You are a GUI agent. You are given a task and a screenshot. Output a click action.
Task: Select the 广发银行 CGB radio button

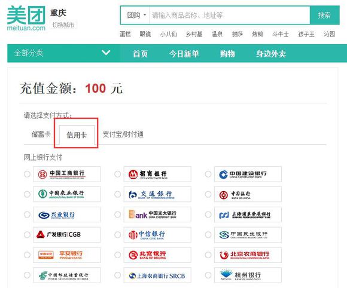click(x=27, y=234)
